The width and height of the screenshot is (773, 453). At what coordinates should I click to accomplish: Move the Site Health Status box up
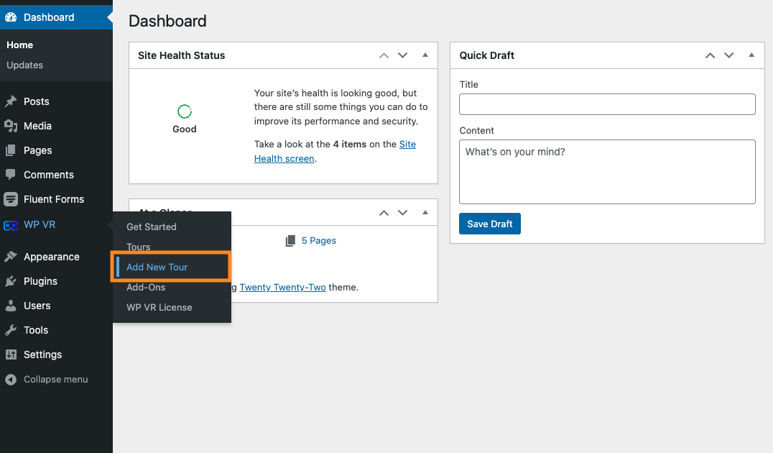pos(384,55)
